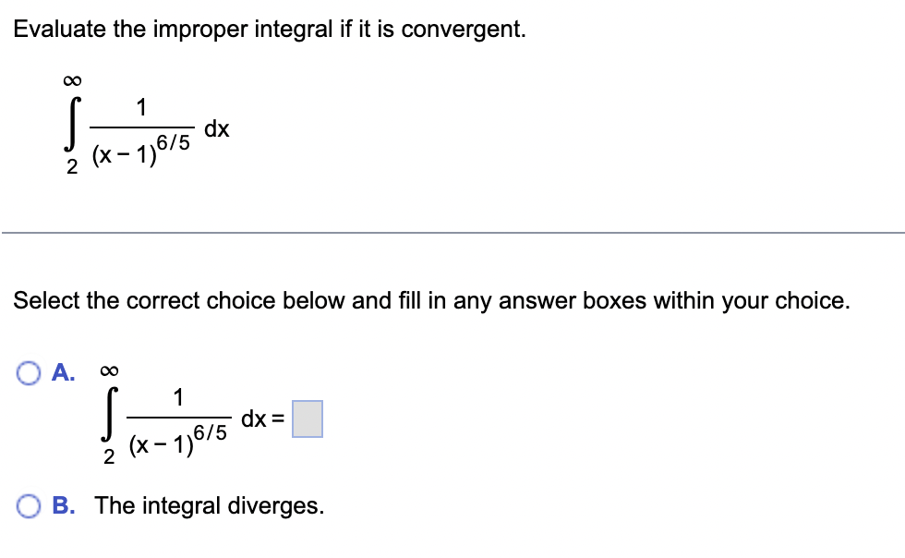Click the blue A choice label
This screenshot has height=558, width=905.
[63, 372]
